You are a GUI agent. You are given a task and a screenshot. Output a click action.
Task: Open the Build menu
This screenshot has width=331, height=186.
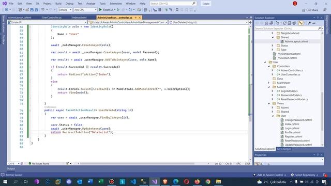tap(58, 4)
